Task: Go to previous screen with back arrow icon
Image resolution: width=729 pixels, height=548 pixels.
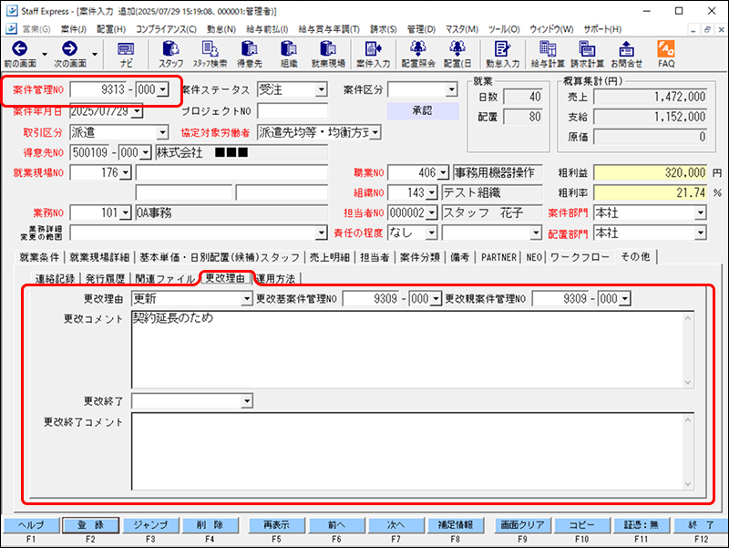Action: click(x=19, y=54)
